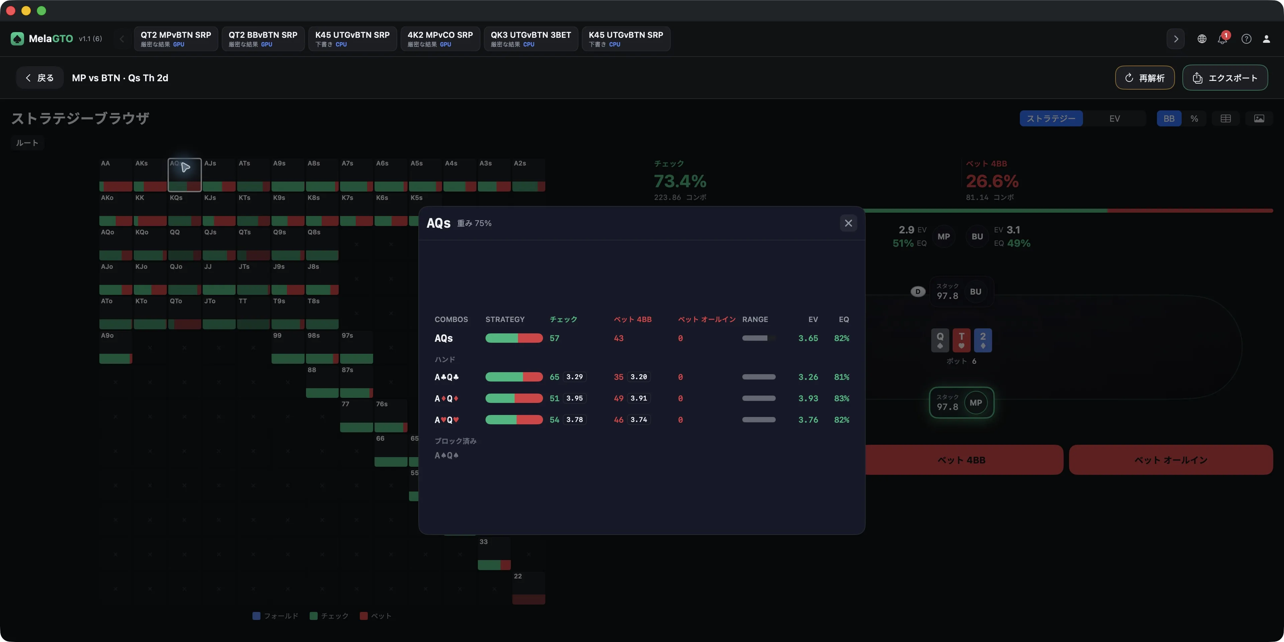Choose the ベット 4BB action button

pyautogui.click(x=961, y=460)
